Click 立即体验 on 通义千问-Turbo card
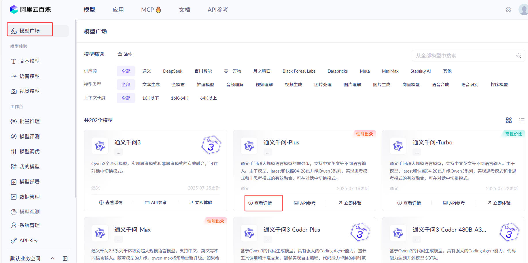 (x=499, y=203)
